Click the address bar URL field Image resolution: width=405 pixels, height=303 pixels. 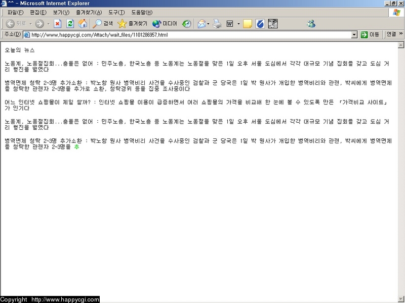click(x=191, y=35)
